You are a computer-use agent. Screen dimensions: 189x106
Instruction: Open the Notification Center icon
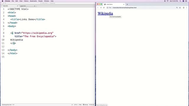[186, 1]
